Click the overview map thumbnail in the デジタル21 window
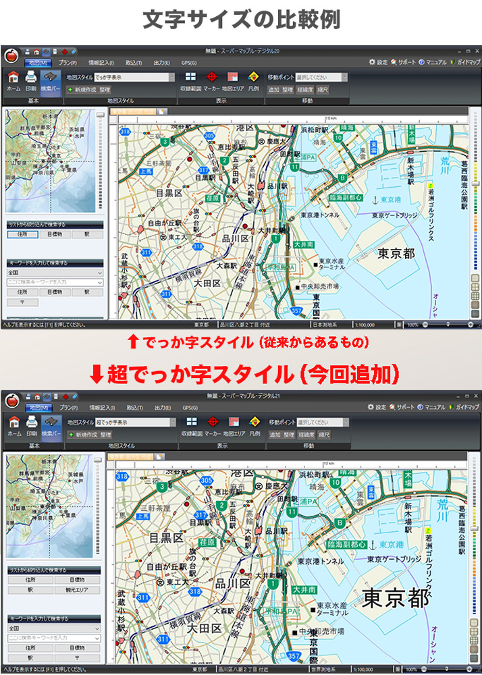 (50, 506)
